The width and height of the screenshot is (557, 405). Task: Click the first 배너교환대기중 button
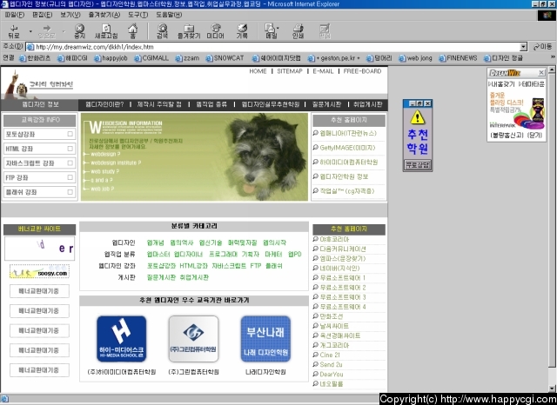click(x=39, y=291)
